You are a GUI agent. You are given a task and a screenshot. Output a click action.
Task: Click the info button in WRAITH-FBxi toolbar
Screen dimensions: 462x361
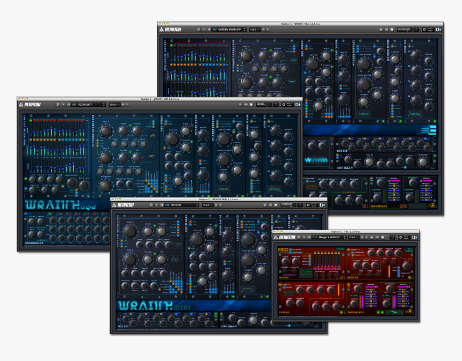tap(392, 30)
